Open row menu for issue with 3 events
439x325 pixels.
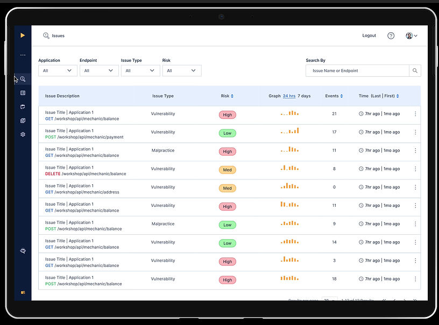tap(415, 261)
